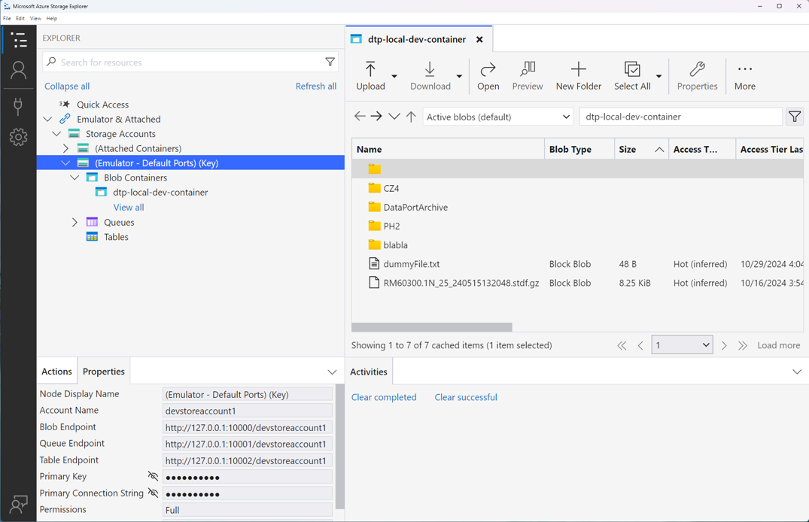Create a New Folder in the container
Screen dimensions: 809x522
point(578,75)
